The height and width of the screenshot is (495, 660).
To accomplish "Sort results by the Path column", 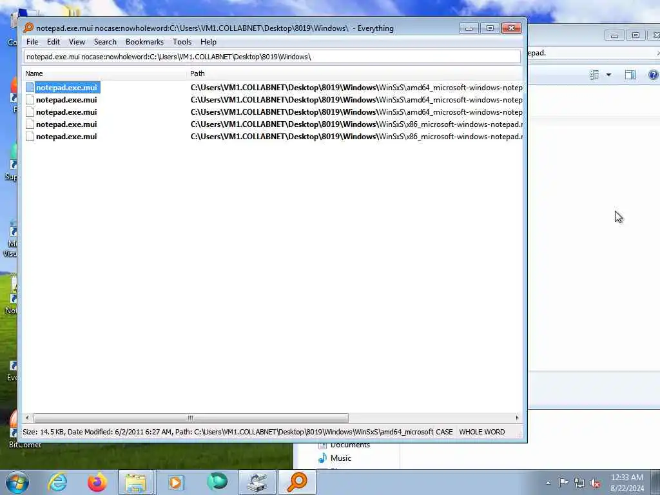I will 355,73.
